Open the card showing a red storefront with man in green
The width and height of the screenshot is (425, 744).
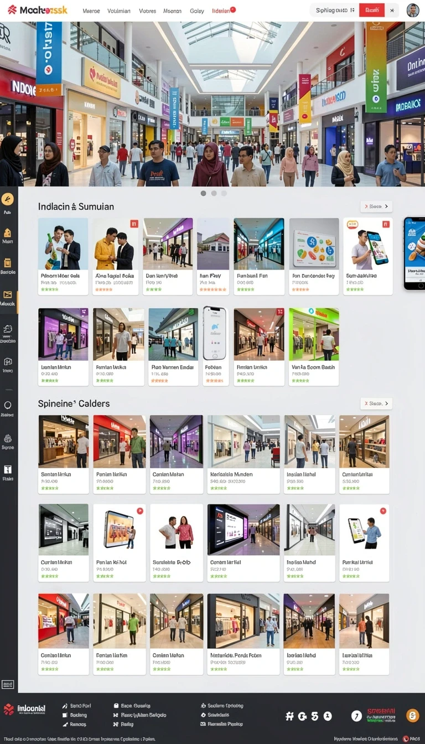click(120, 454)
